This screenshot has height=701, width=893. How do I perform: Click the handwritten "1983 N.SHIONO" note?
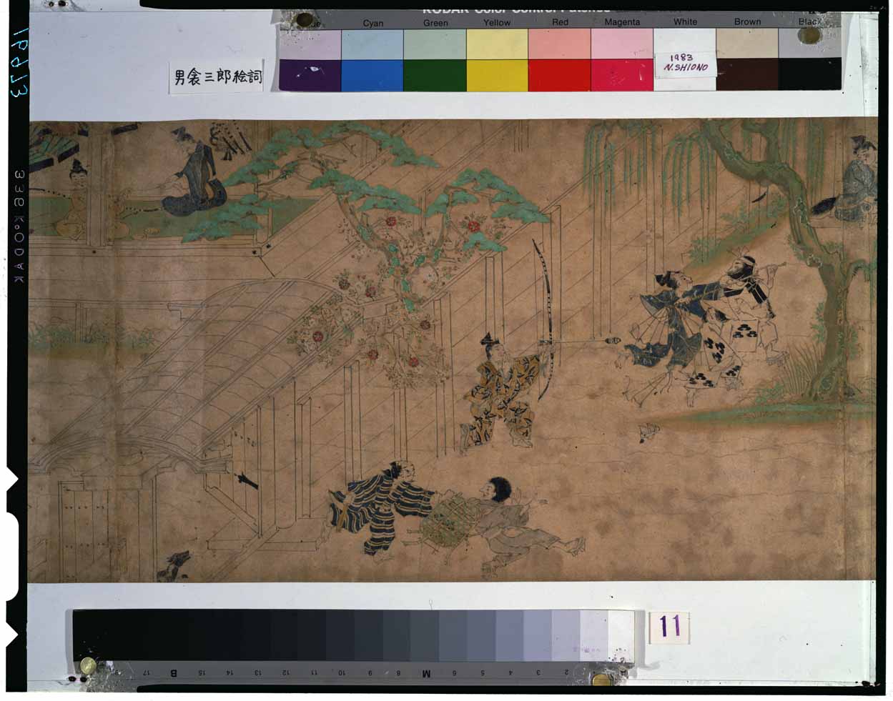pyautogui.click(x=685, y=64)
